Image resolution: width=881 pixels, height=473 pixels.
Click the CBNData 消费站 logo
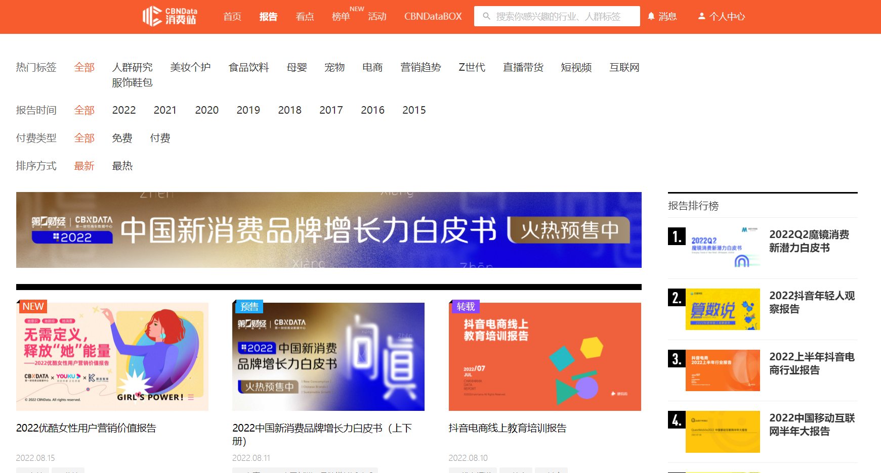coord(170,16)
